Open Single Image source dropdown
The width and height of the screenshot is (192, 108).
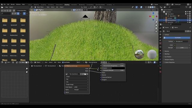point(77,85)
